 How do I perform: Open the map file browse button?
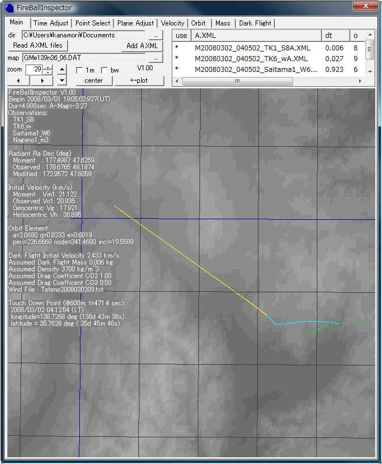(155, 58)
